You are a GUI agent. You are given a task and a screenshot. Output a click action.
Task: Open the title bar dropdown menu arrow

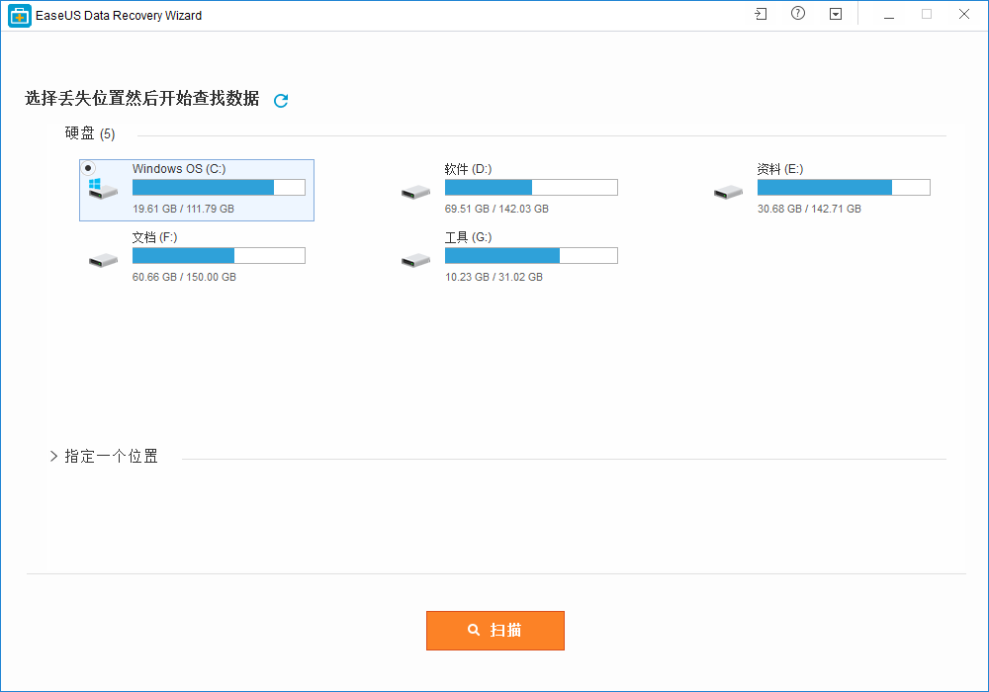click(x=836, y=15)
